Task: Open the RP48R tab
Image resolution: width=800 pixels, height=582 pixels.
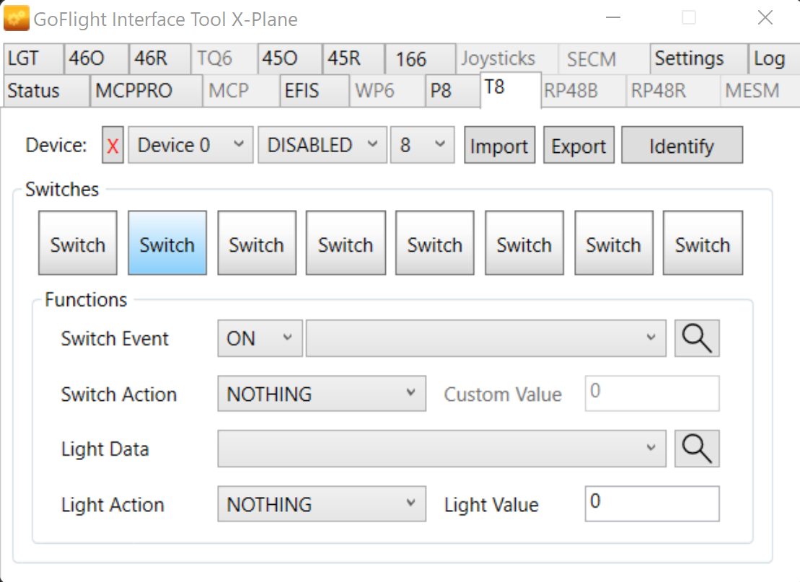Action: pyautogui.click(x=672, y=91)
